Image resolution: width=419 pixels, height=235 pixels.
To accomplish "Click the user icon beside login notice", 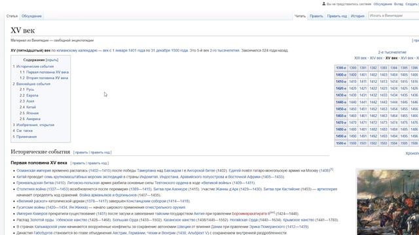I will coord(323,4).
